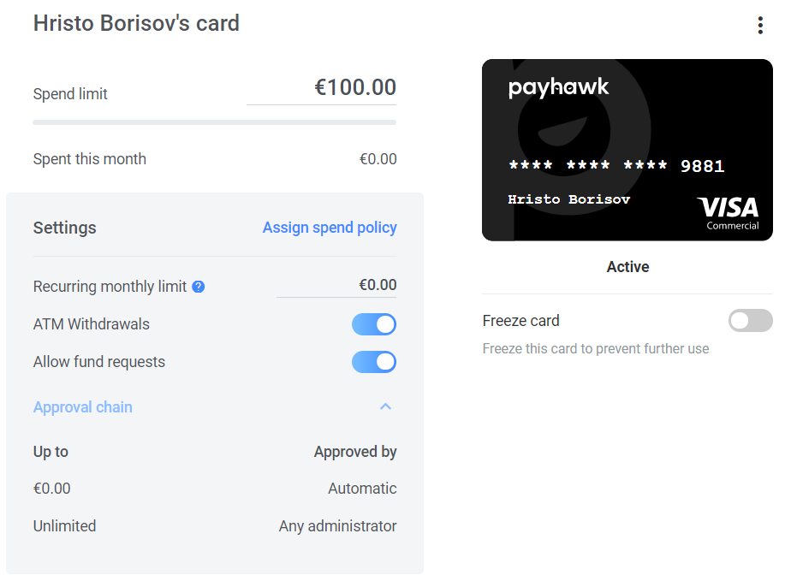785x581 pixels.
Task: Click the Hristo Borisov cardholder name on card
Action: (x=568, y=199)
